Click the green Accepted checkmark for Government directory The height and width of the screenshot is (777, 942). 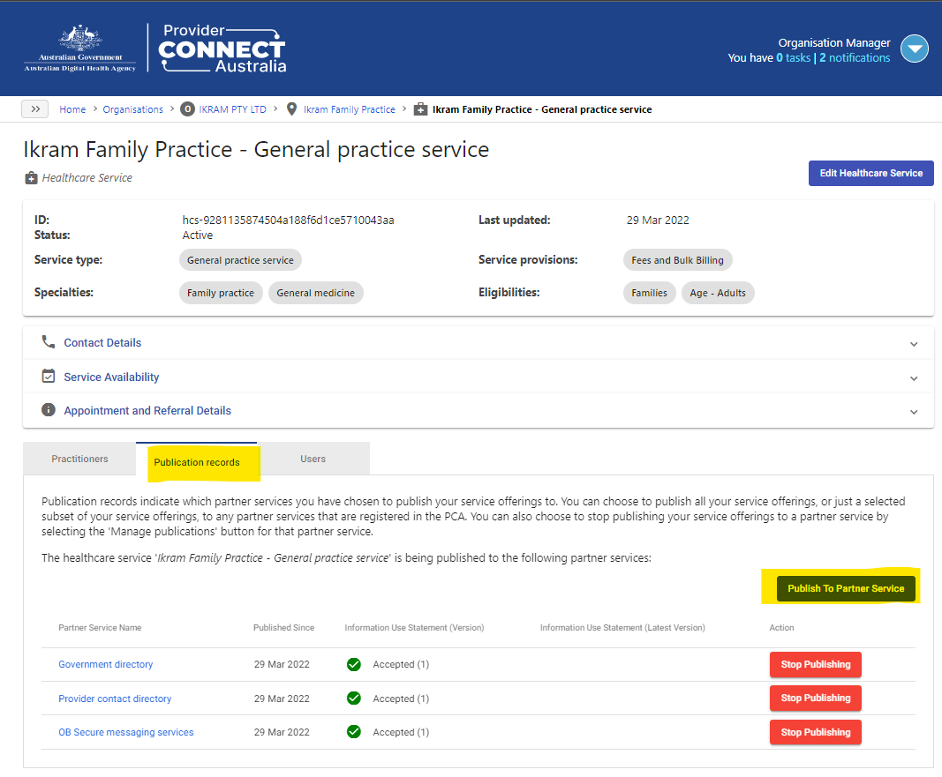(x=353, y=664)
